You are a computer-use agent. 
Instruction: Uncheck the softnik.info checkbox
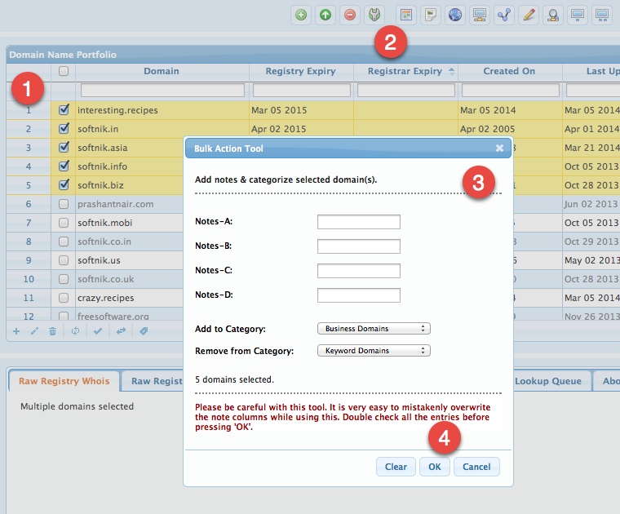pos(64,166)
